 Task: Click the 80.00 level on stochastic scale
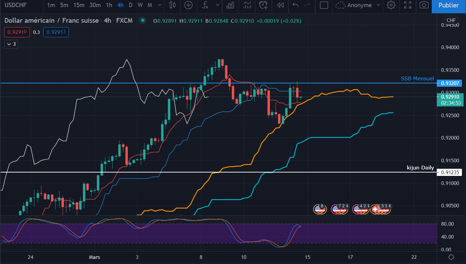click(447, 224)
